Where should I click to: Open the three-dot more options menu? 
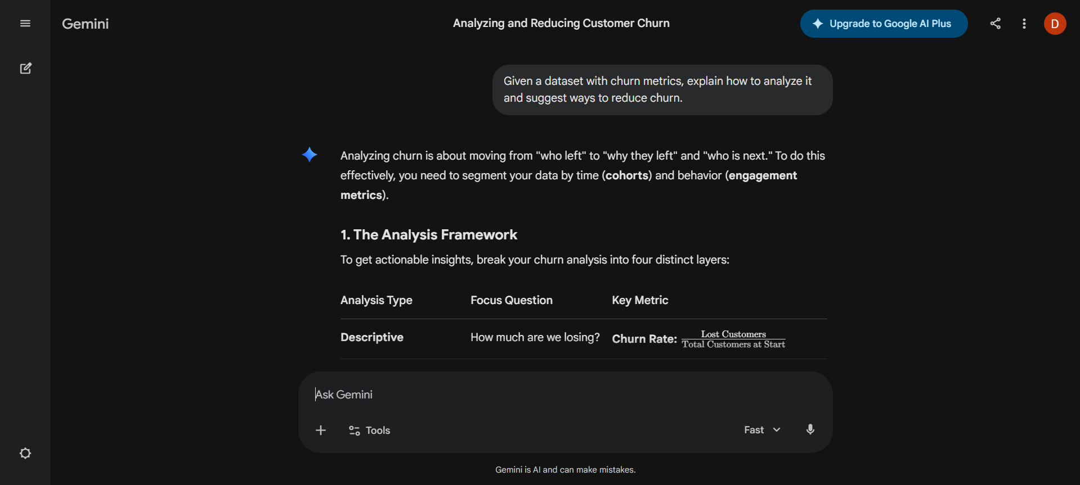(x=1024, y=24)
